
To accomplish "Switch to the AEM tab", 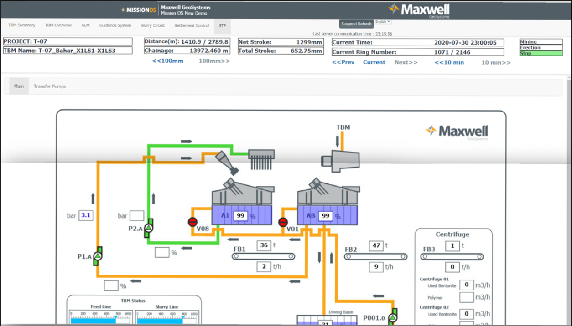I will point(85,25).
